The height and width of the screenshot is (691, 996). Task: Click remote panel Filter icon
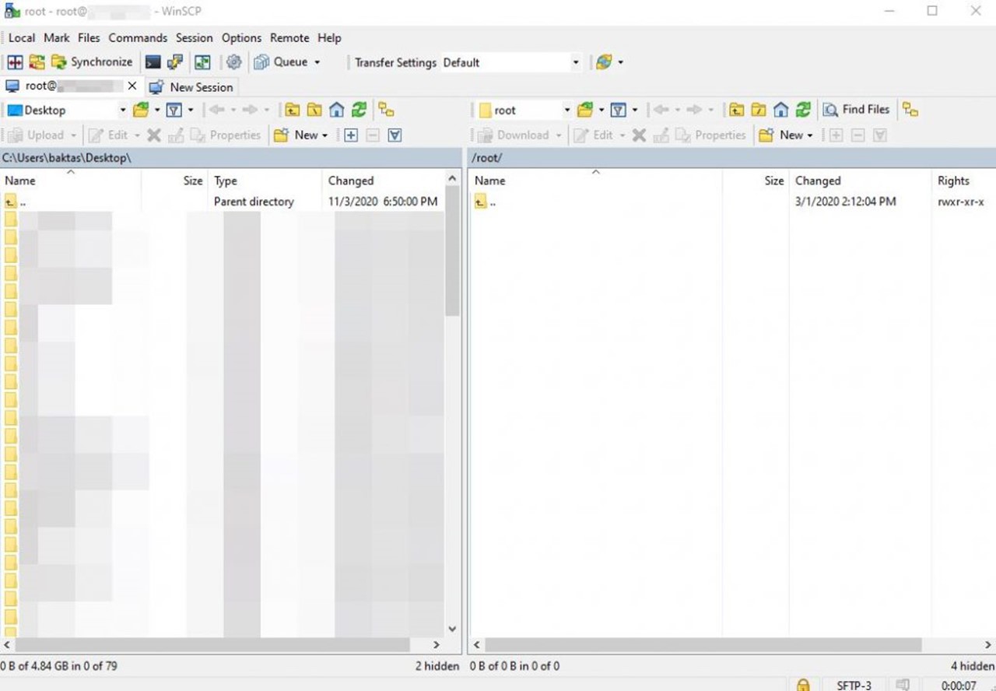tap(619, 110)
